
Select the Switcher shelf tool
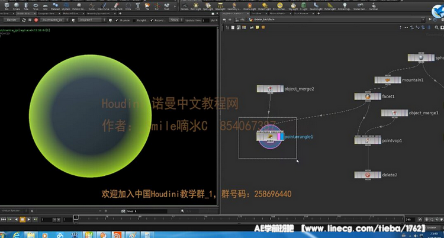[374, 6]
